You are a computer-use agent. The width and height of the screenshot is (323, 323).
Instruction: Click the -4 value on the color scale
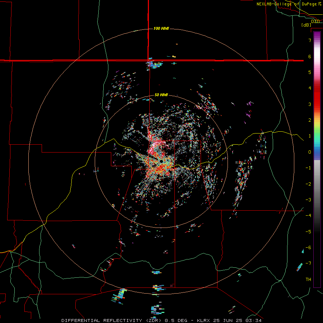click(308, 216)
